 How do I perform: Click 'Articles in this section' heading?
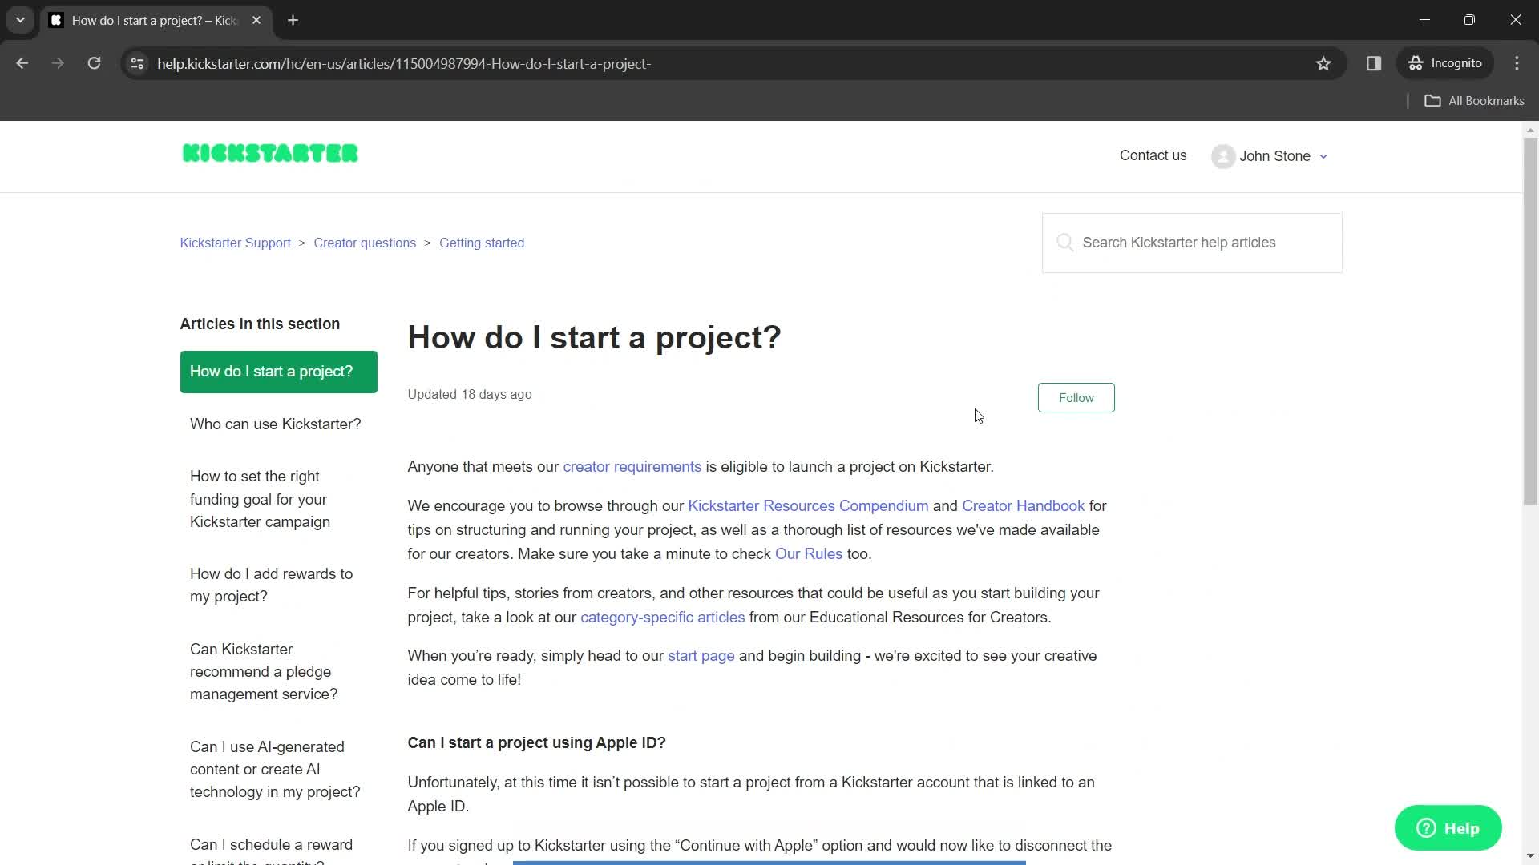click(260, 324)
